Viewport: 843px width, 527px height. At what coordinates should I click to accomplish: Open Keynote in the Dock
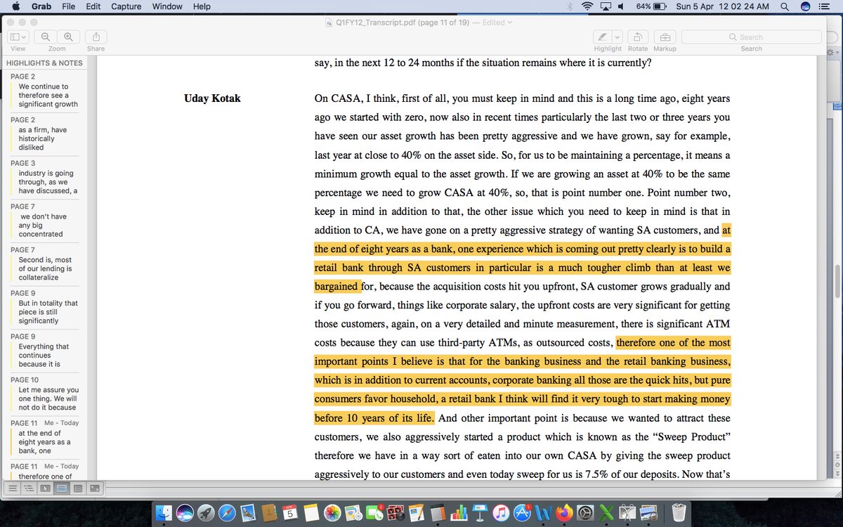point(481,513)
